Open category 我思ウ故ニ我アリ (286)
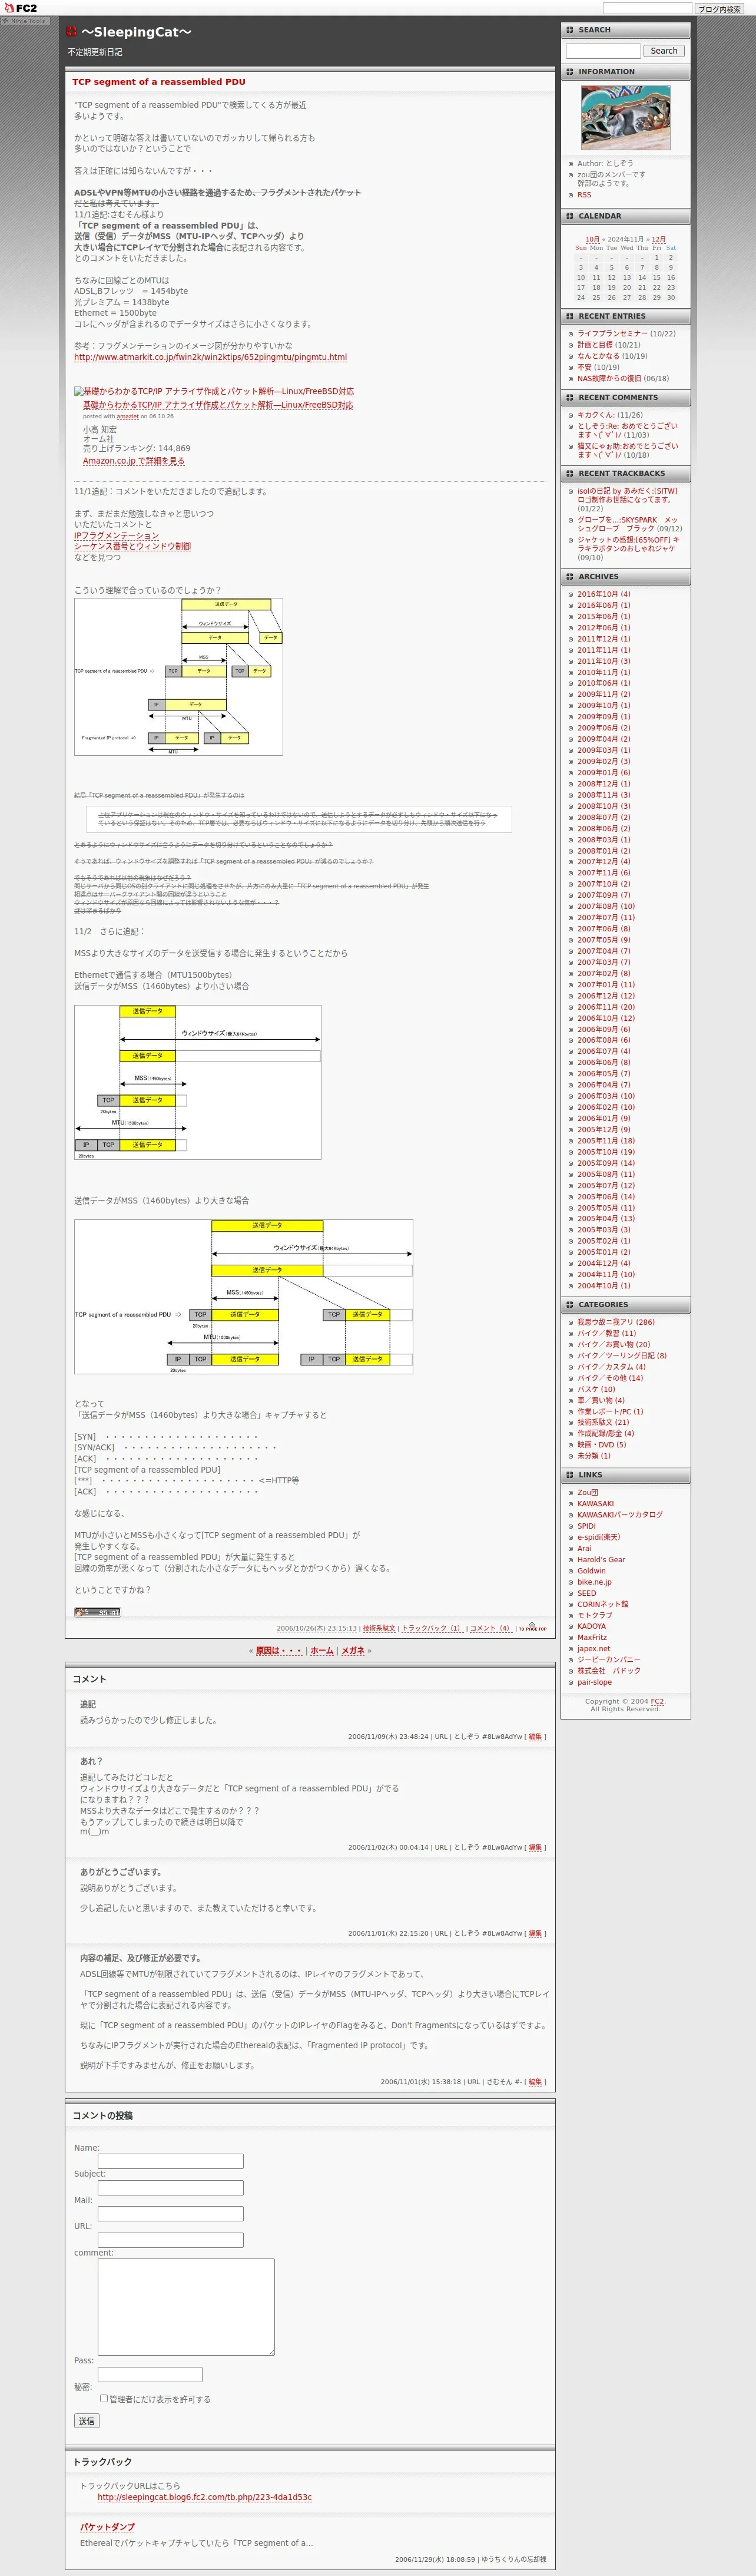This screenshot has width=756, height=2576. [x=616, y=1322]
